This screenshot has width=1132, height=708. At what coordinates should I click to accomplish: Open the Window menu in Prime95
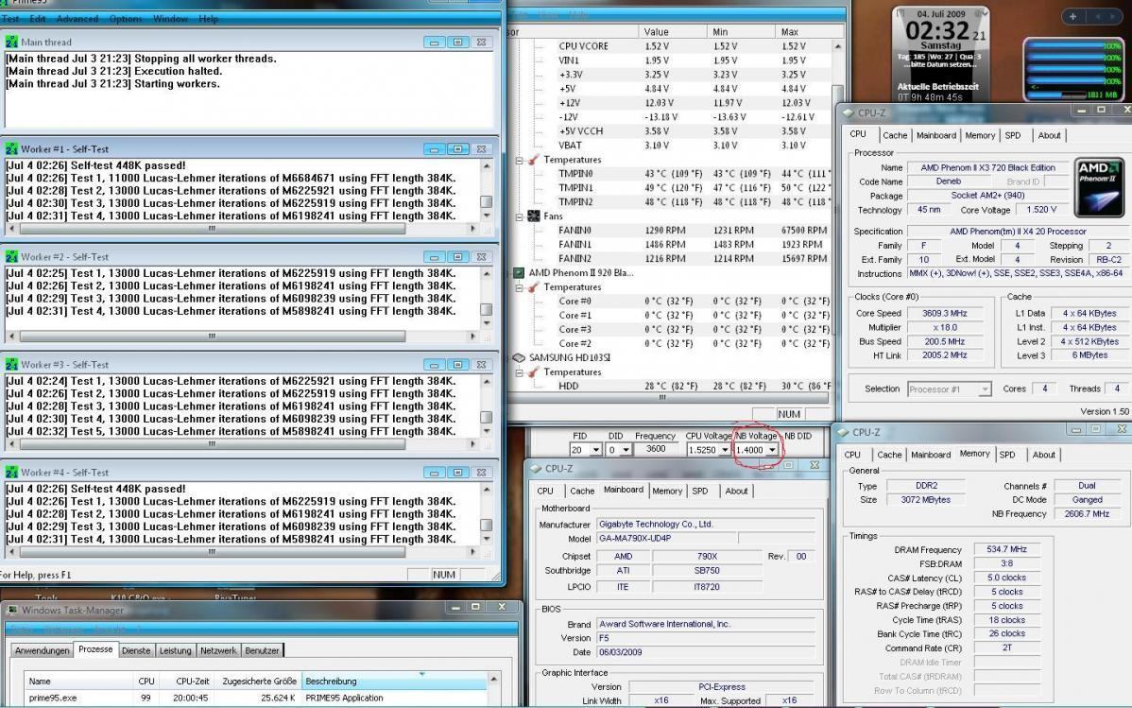170,19
